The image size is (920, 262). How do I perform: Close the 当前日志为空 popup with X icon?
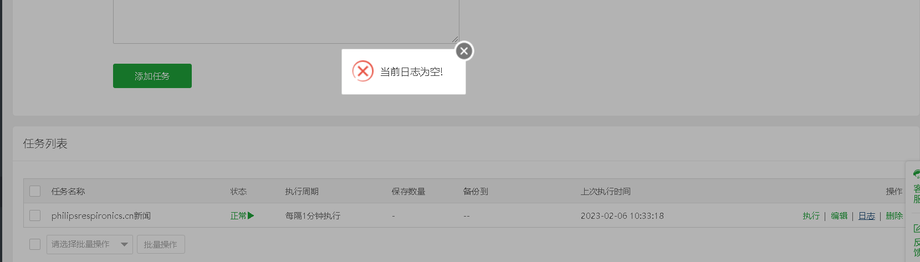(464, 51)
